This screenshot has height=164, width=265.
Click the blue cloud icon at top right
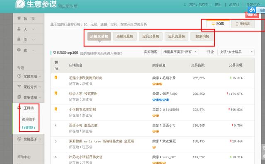tap(252, 10)
